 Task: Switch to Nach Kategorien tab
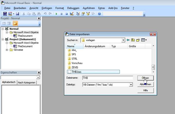[27, 82]
